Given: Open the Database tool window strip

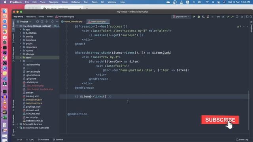Looking at the screenshot, I should tap(251, 27).
